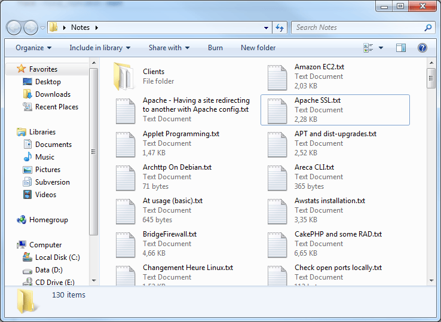
Task: Select At usage (basic).txt file icon
Action: pyautogui.click(x=125, y=211)
